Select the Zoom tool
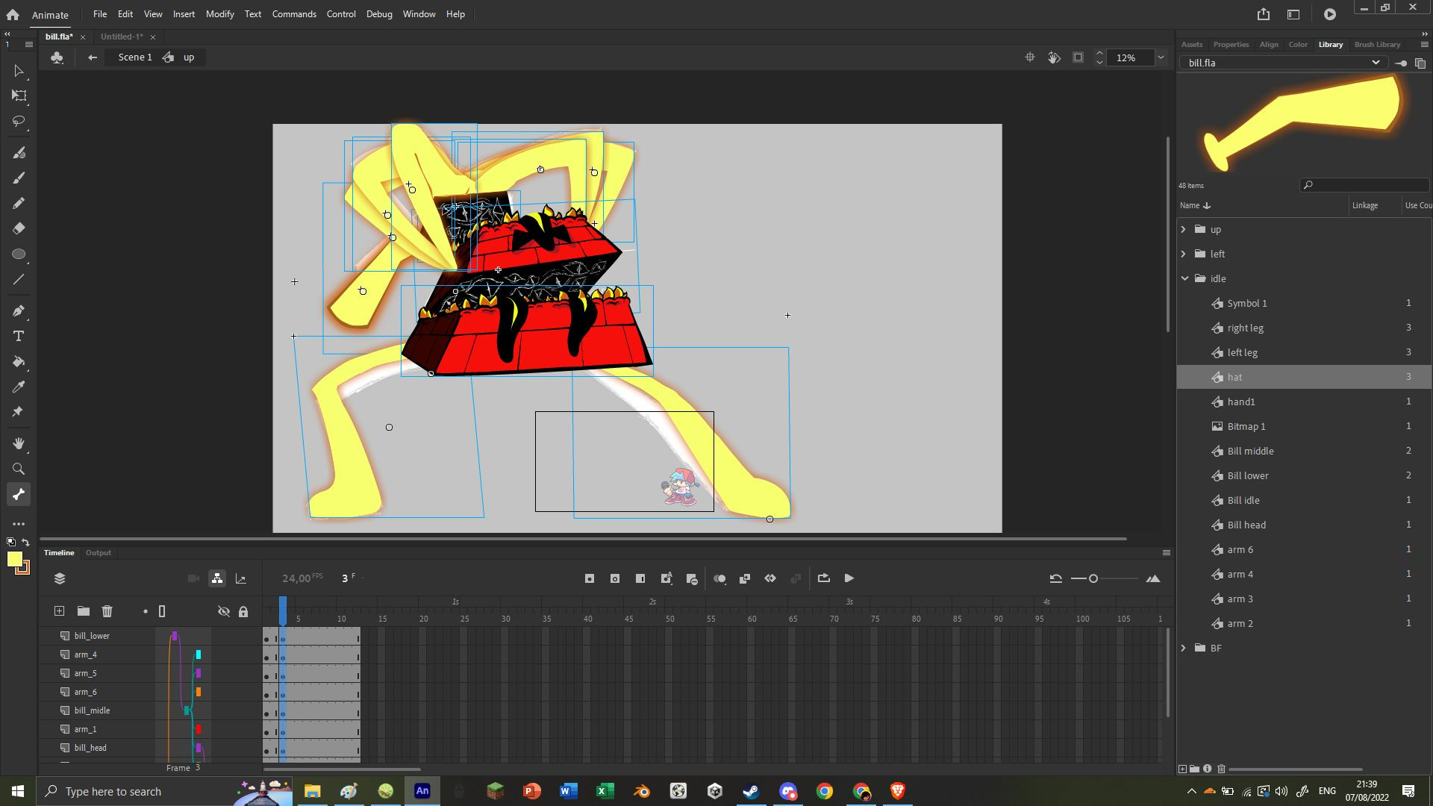This screenshot has width=1433, height=806. pyautogui.click(x=19, y=469)
